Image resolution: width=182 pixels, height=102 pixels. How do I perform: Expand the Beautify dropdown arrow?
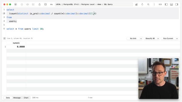coord(158,39)
